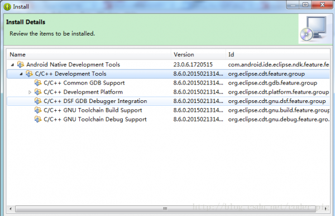This screenshot has height=216, width=335.
Task: Click the scrollbar's left arrow
Action: click(x=11, y=209)
